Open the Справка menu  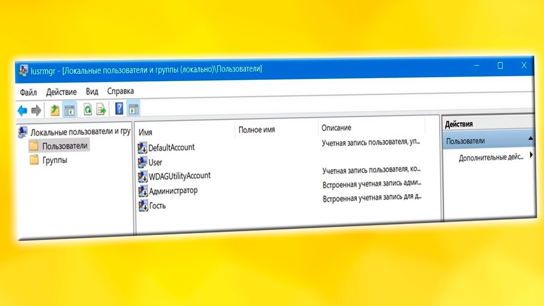[x=120, y=91]
